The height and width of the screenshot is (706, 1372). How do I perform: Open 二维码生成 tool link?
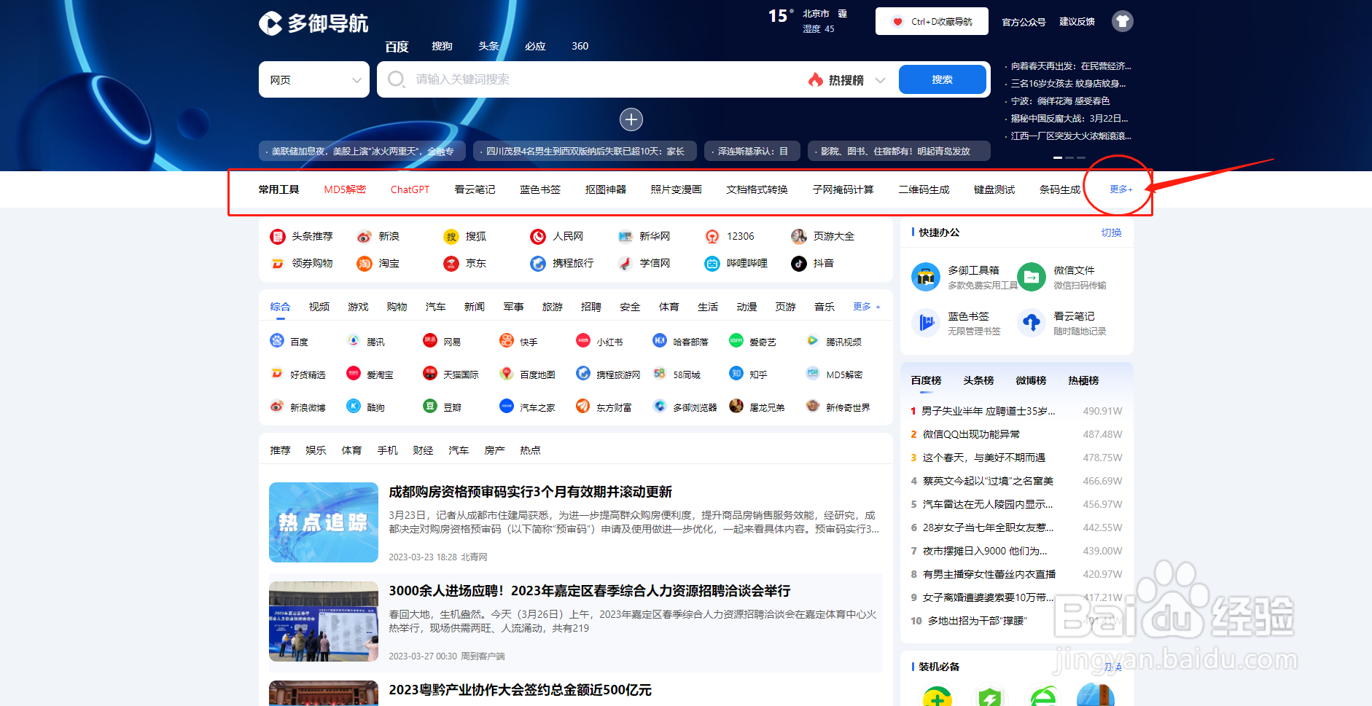924,189
